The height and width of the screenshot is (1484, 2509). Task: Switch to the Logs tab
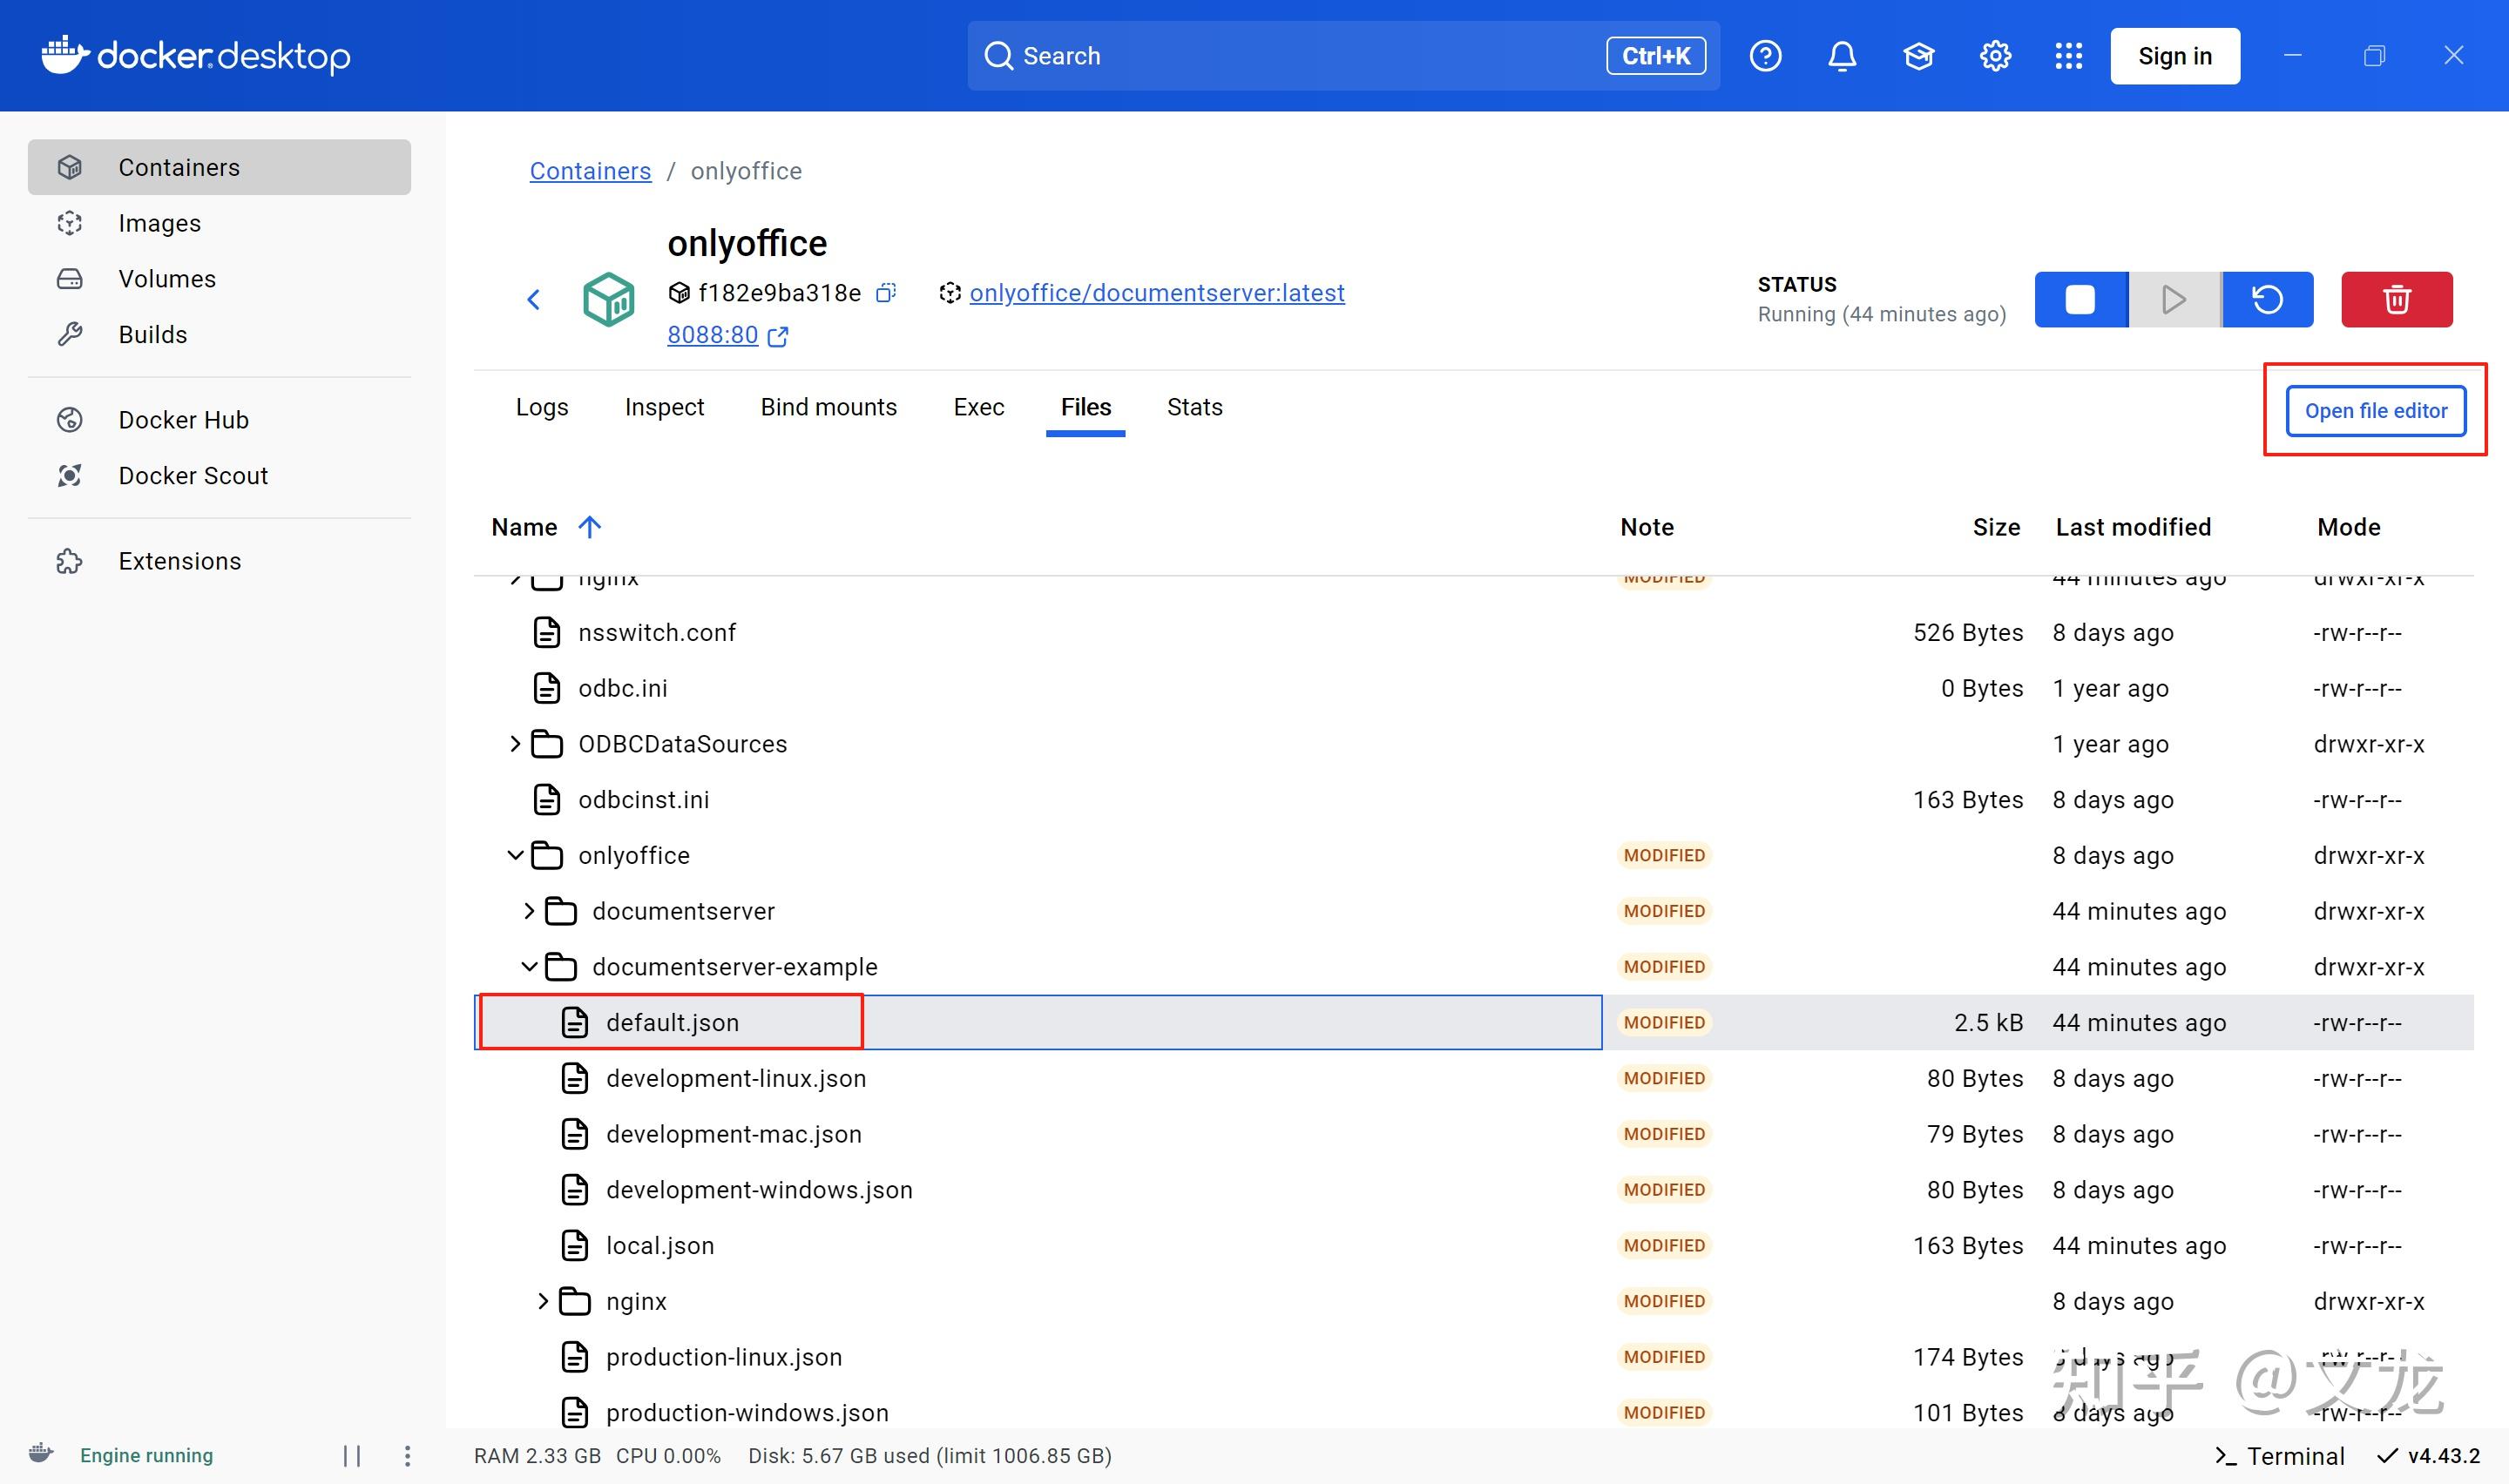click(542, 407)
